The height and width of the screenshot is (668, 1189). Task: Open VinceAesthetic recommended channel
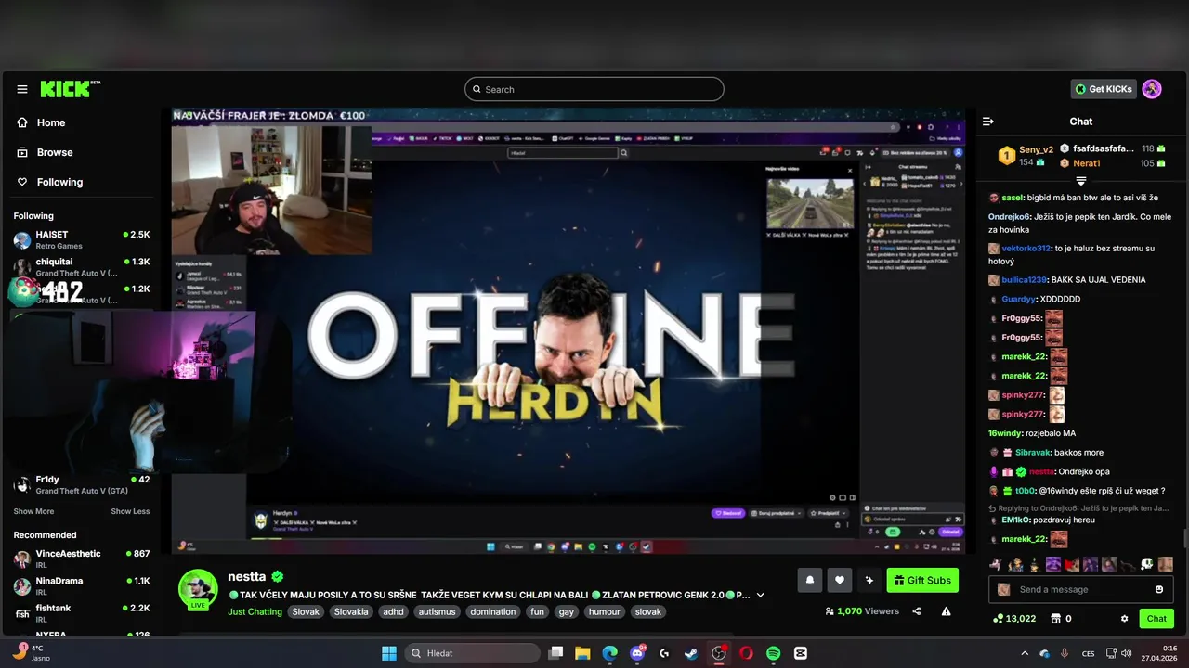[82, 559]
